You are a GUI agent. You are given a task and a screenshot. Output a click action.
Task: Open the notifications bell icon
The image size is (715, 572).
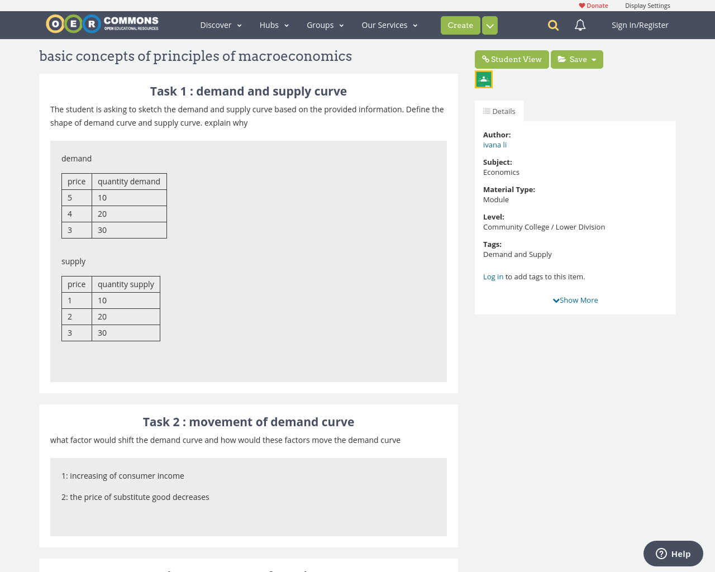[x=580, y=25]
